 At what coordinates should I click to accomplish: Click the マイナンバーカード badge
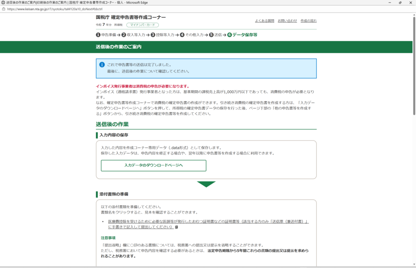(x=139, y=25)
